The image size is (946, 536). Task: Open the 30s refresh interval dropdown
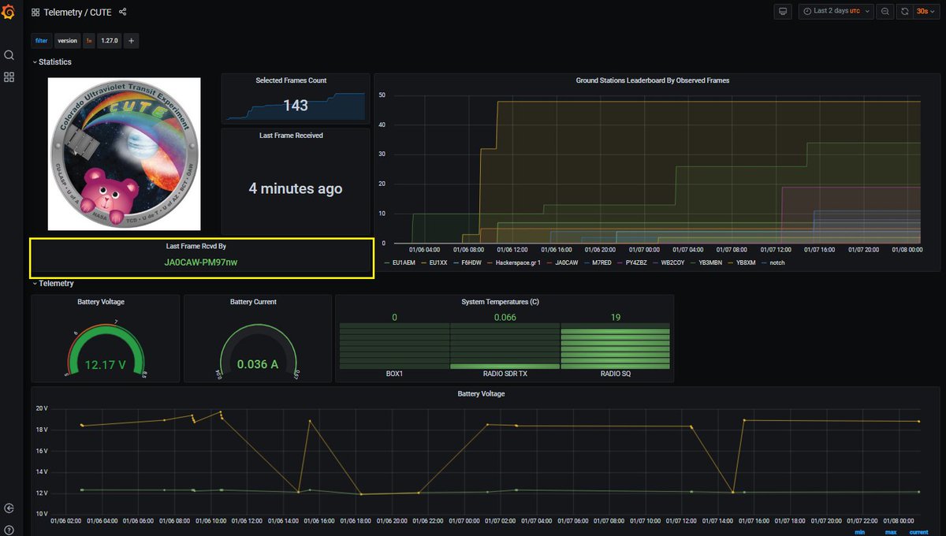tap(926, 11)
